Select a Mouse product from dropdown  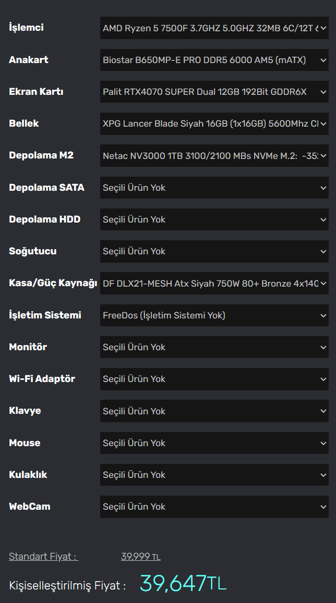(214, 443)
